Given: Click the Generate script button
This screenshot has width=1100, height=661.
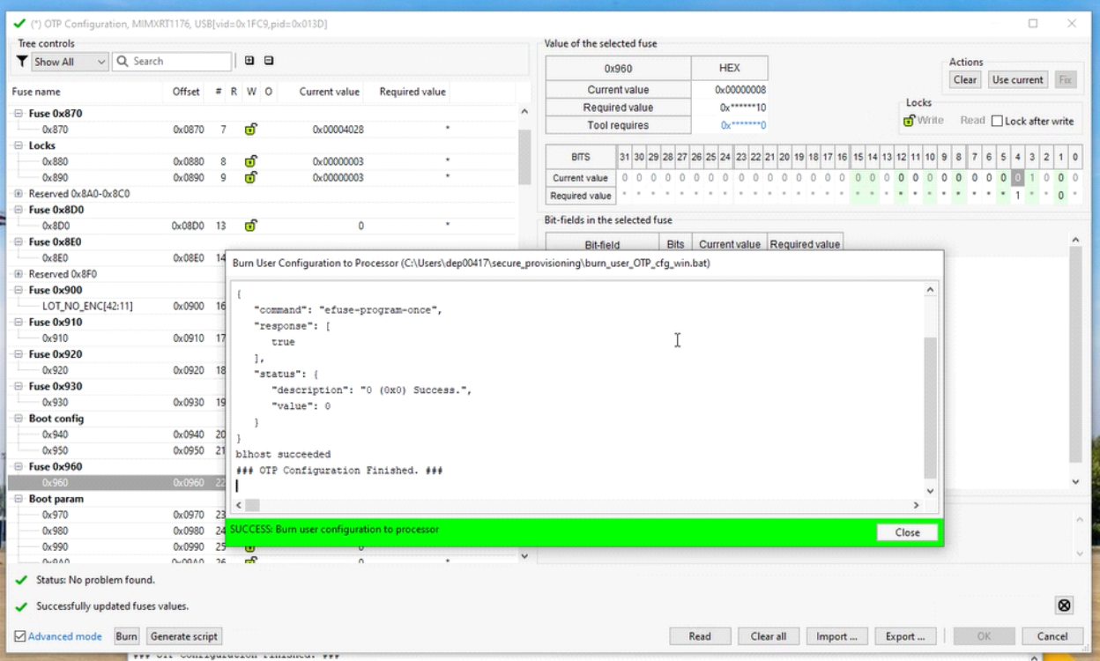Looking at the screenshot, I should pyautogui.click(x=183, y=636).
